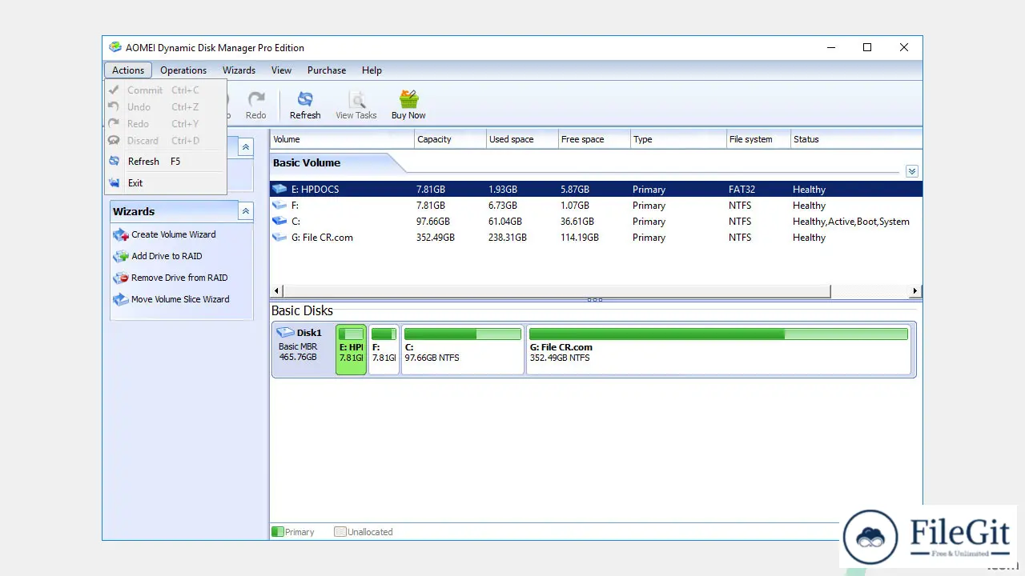This screenshot has width=1025, height=576.
Task: Select Remove Drive from RAID link
Action: [x=179, y=278]
